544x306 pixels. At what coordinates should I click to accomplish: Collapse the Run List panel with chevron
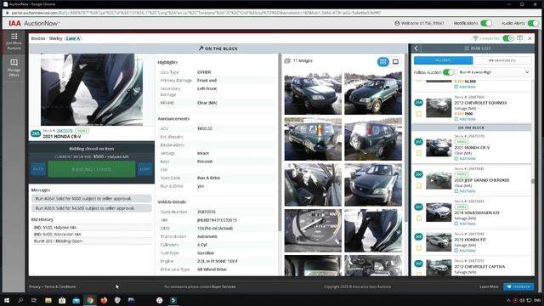pos(416,48)
